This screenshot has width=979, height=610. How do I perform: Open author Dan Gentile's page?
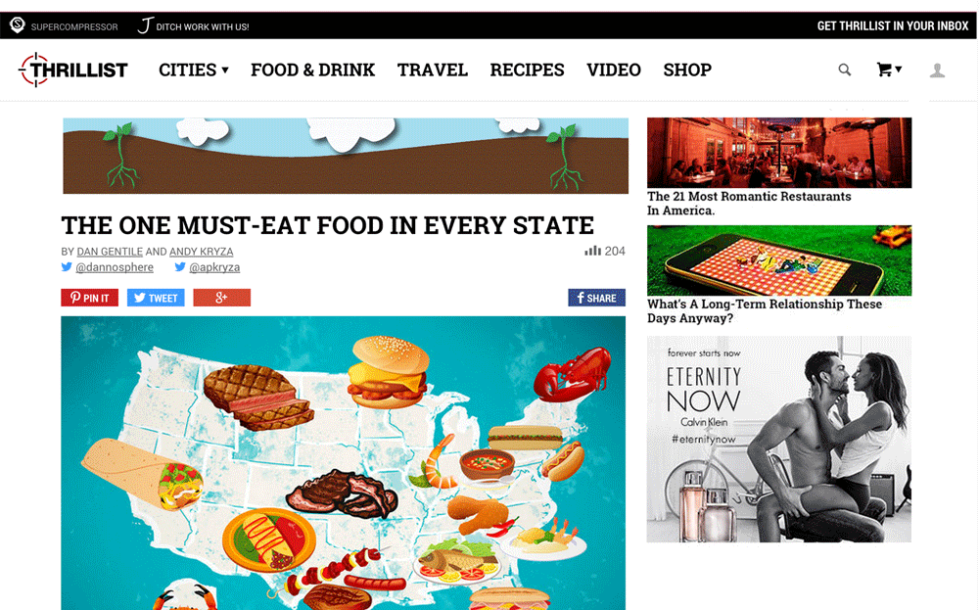click(x=110, y=252)
